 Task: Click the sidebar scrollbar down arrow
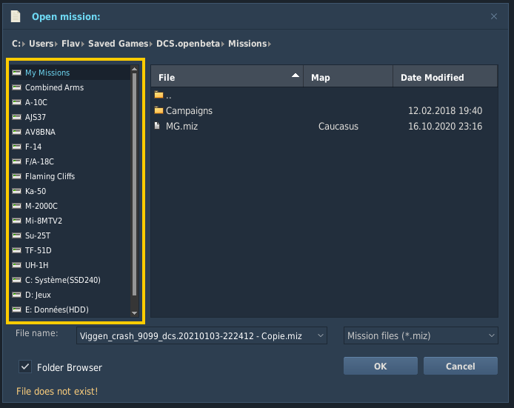tap(134, 313)
